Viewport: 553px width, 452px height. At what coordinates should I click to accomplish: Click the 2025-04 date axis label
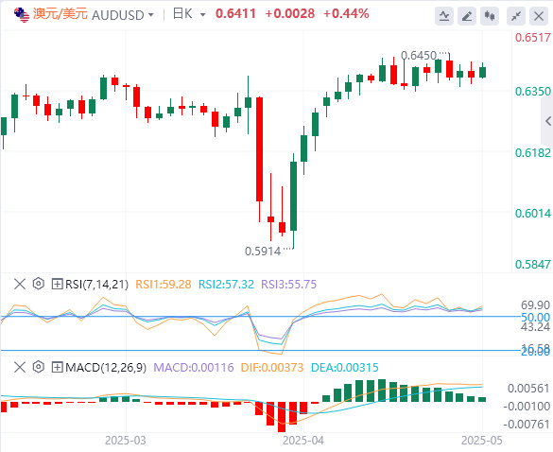[x=303, y=441]
